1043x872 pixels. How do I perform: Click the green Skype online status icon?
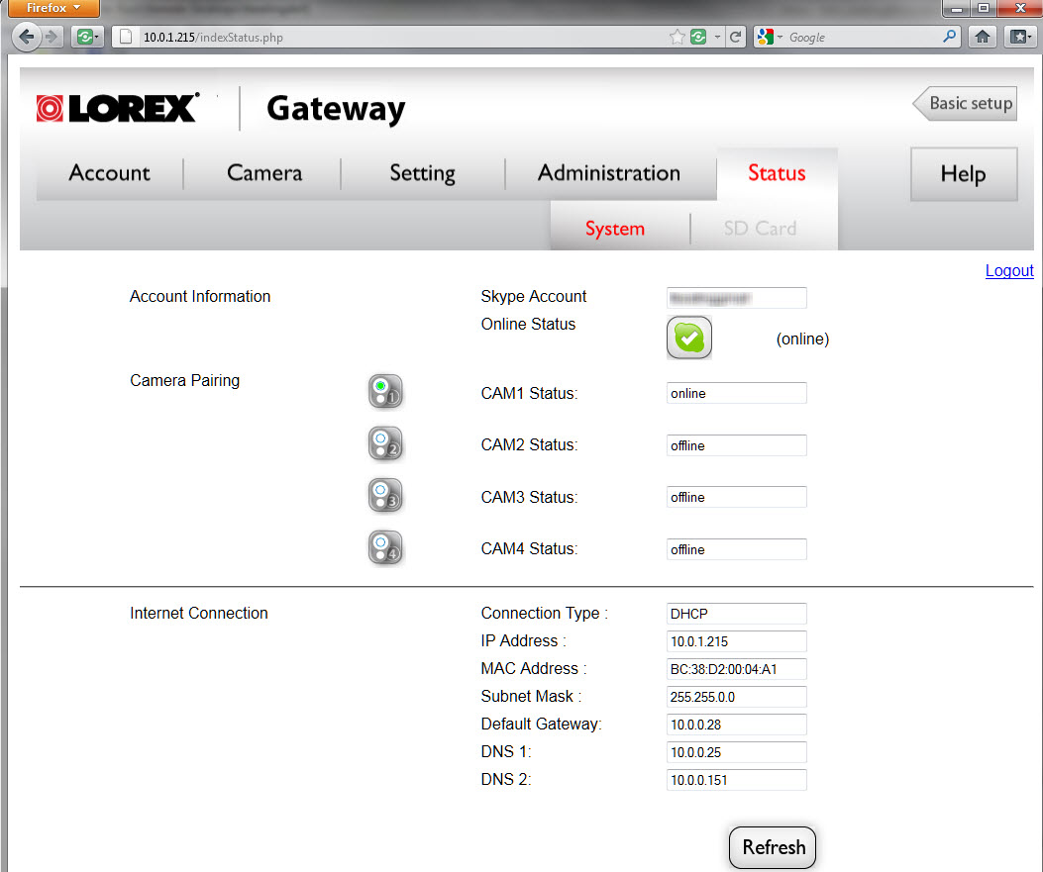689,339
